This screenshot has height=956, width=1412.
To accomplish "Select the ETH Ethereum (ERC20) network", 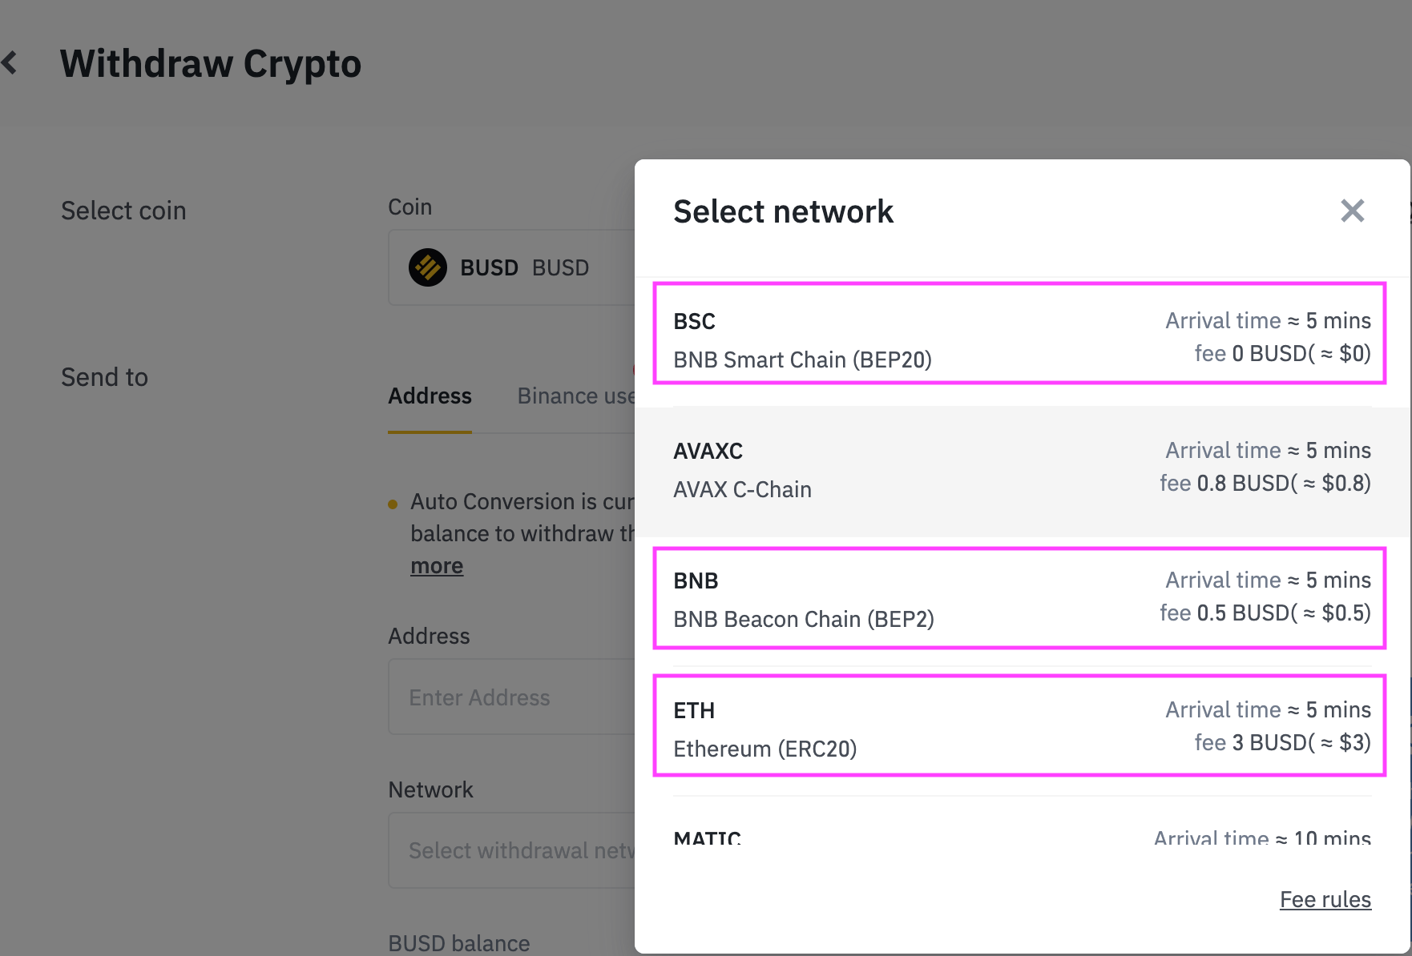I will (1019, 726).
